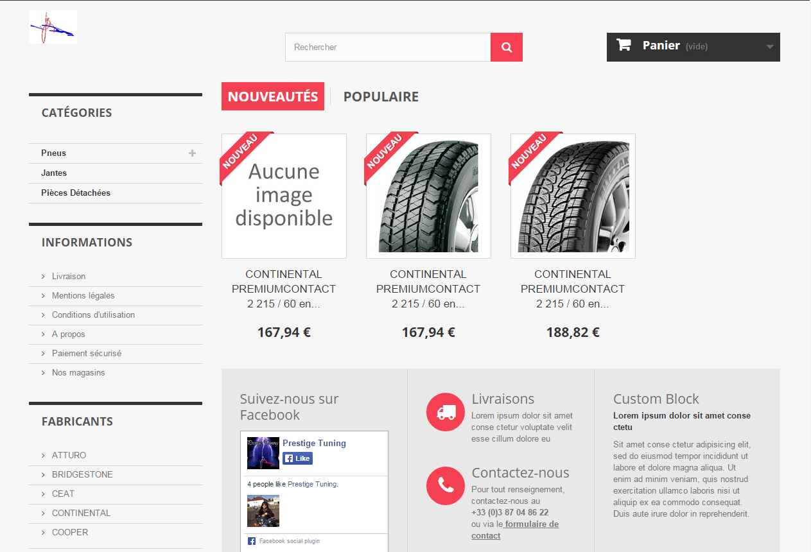Open the A propos link

click(69, 334)
